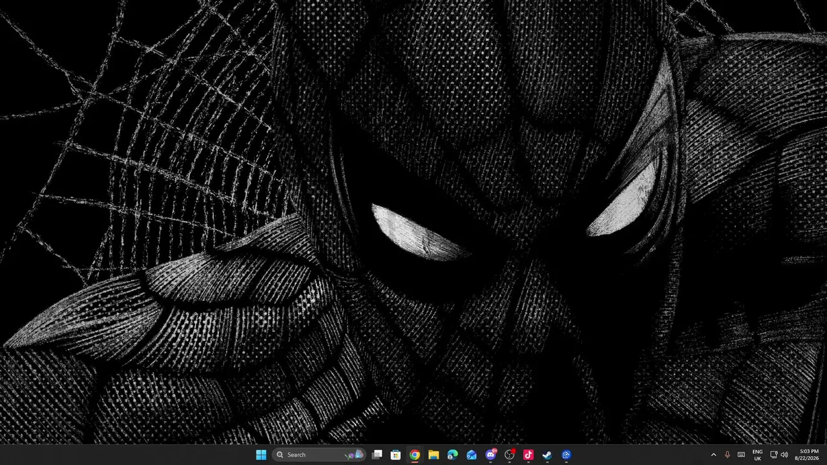Open network settings tray icon
This screenshot has width=827, height=465.
pyautogui.click(x=774, y=455)
